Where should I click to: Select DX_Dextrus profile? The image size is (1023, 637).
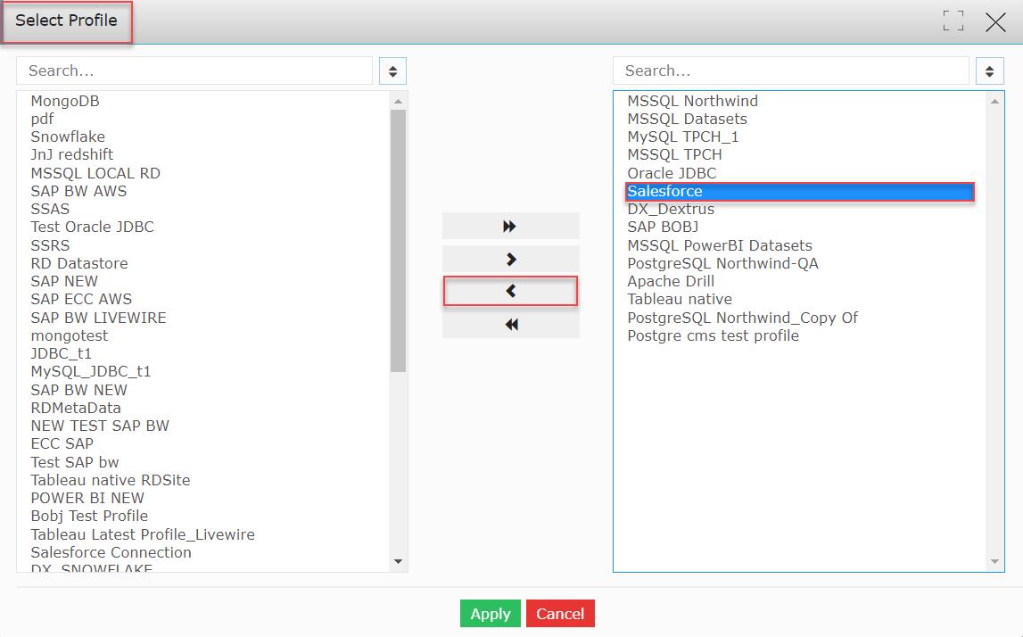tap(671, 209)
